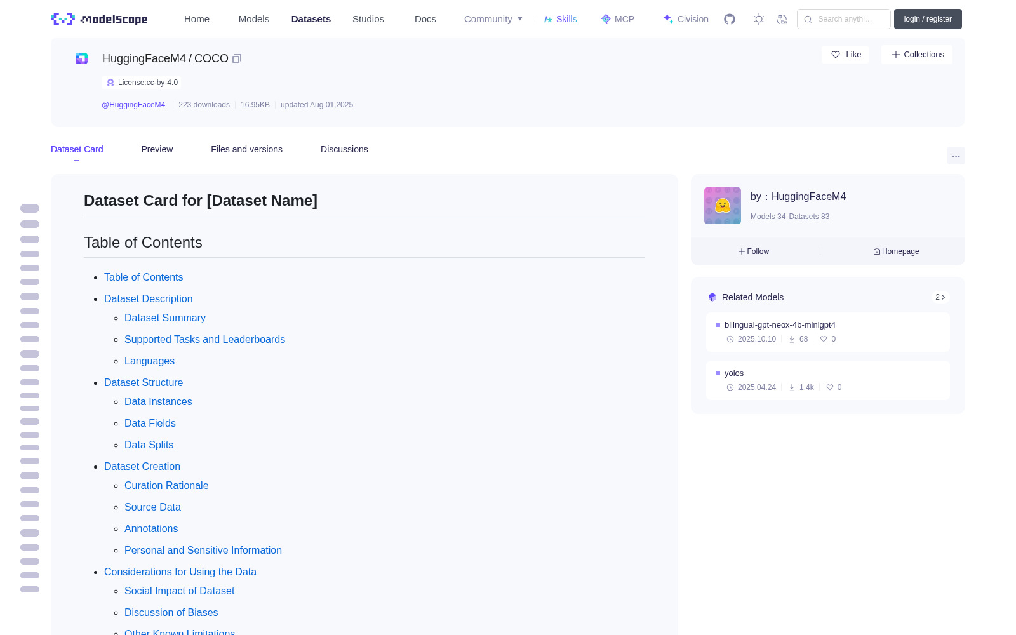Open the Datasets menu item
This screenshot has width=1016, height=635.
pyautogui.click(x=311, y=19)
